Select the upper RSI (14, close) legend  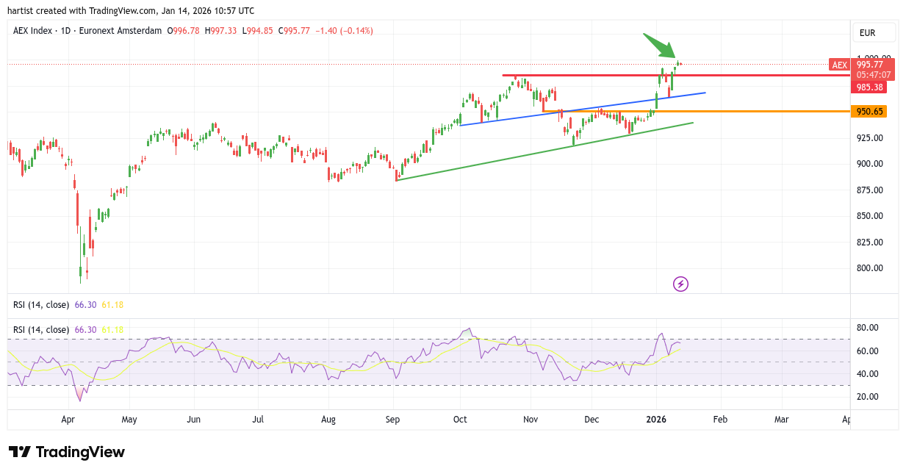(41, 304)
